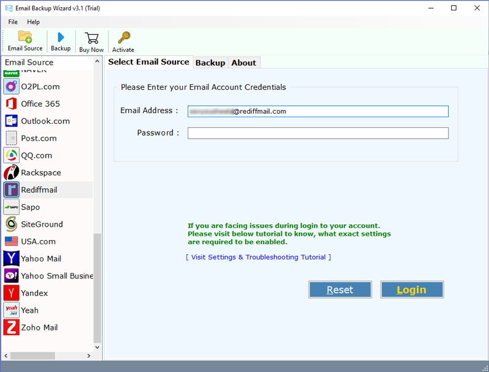Click the horizontal scrollbar left arrow
This screenshot has width=489, height=372.
6,356
